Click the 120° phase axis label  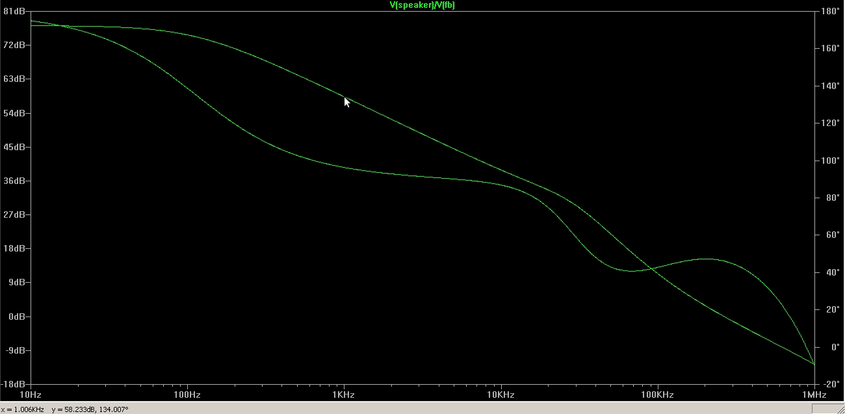829,123
